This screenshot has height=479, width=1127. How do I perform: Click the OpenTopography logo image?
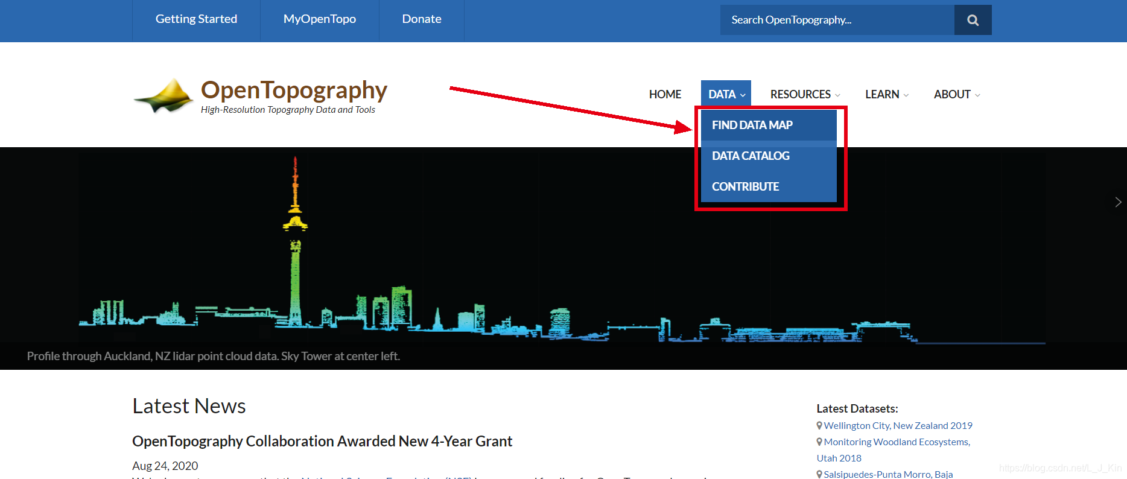(164, 96)
